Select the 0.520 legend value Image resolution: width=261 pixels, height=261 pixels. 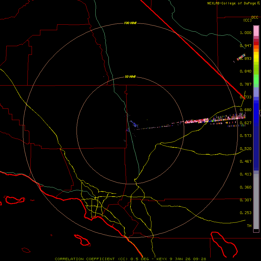point(246,149)
